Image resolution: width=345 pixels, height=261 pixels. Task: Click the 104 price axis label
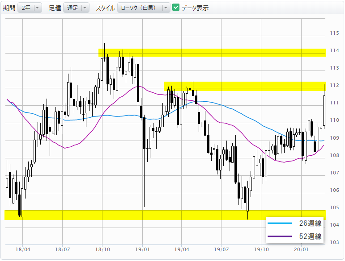334,225
